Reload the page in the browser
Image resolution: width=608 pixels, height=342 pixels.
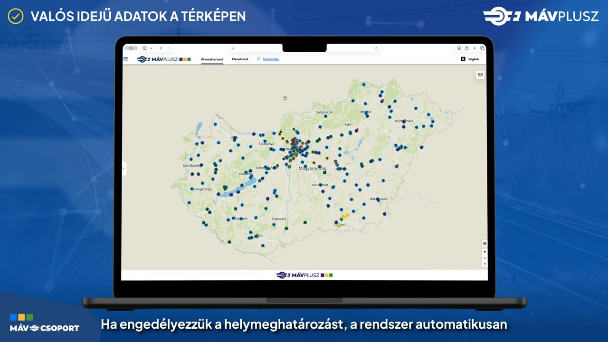tap(376, 48)
